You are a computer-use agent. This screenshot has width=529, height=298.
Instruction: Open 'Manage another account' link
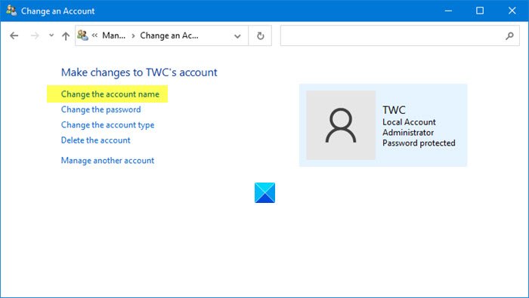pyautogui.click(x=107, y=160)
